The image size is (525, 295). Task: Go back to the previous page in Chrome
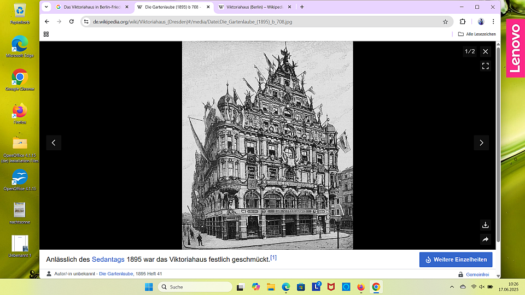[x=47, y=21]
